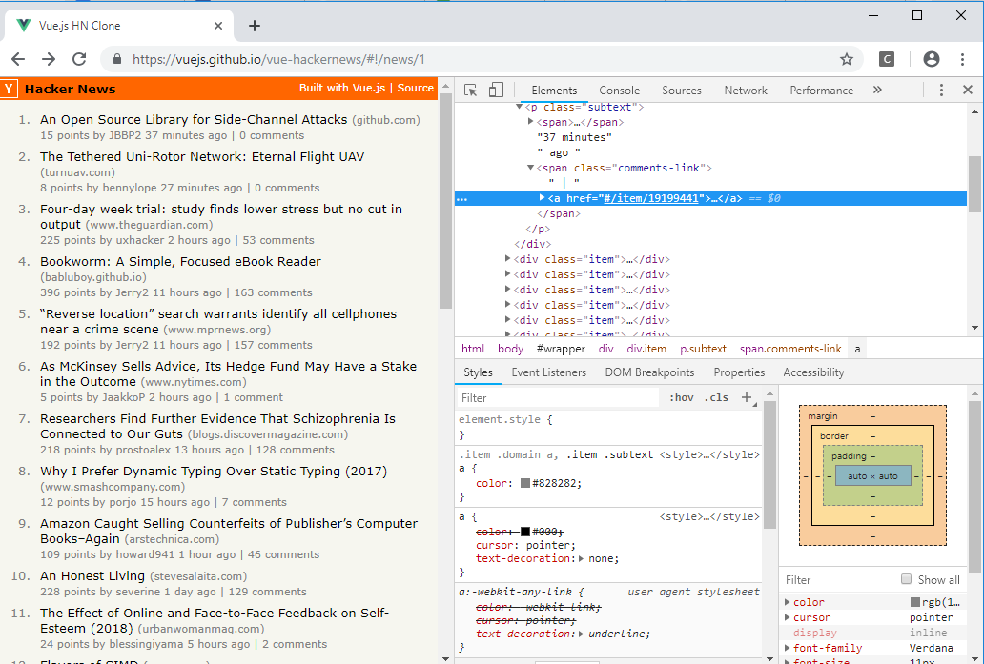
Task: Collapse the p.subtext node
Action: pyautogui.click(x=519, y=108)
